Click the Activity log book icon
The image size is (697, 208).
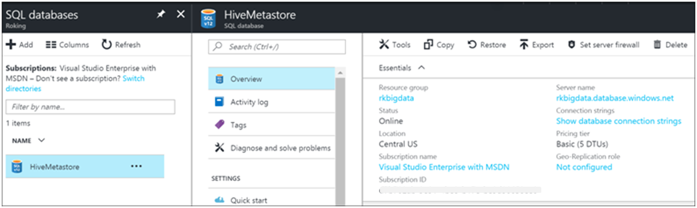(220, 102)
